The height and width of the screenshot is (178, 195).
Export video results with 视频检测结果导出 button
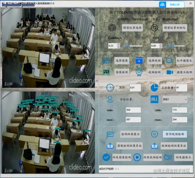pos(174,146)
